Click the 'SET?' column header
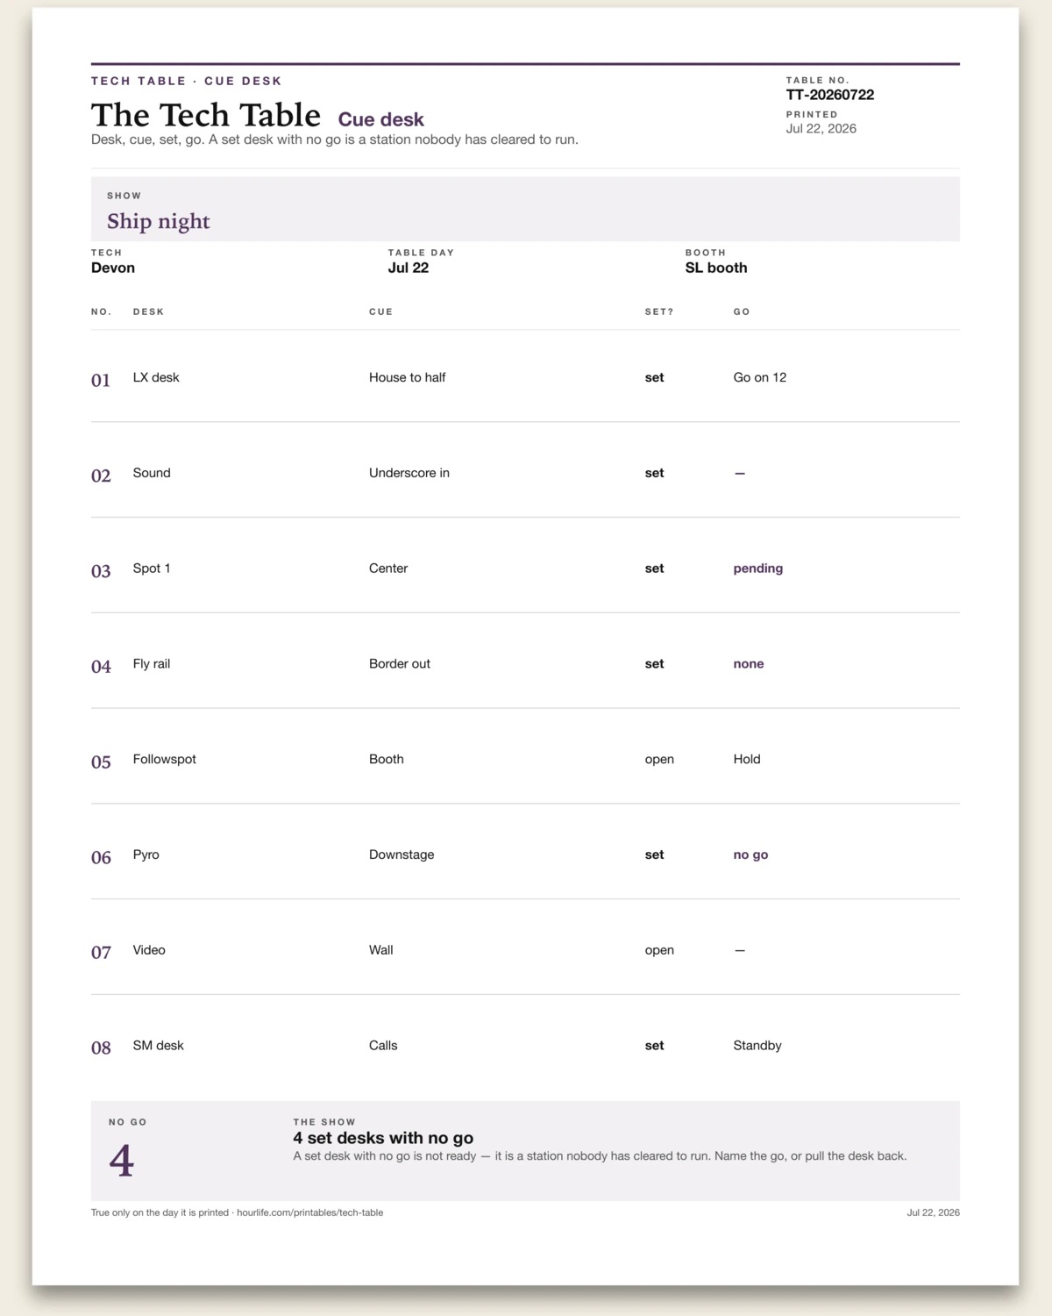The width and height of the screenshot is (1052, 1316). pyautogui.click(x=659, y=311)
